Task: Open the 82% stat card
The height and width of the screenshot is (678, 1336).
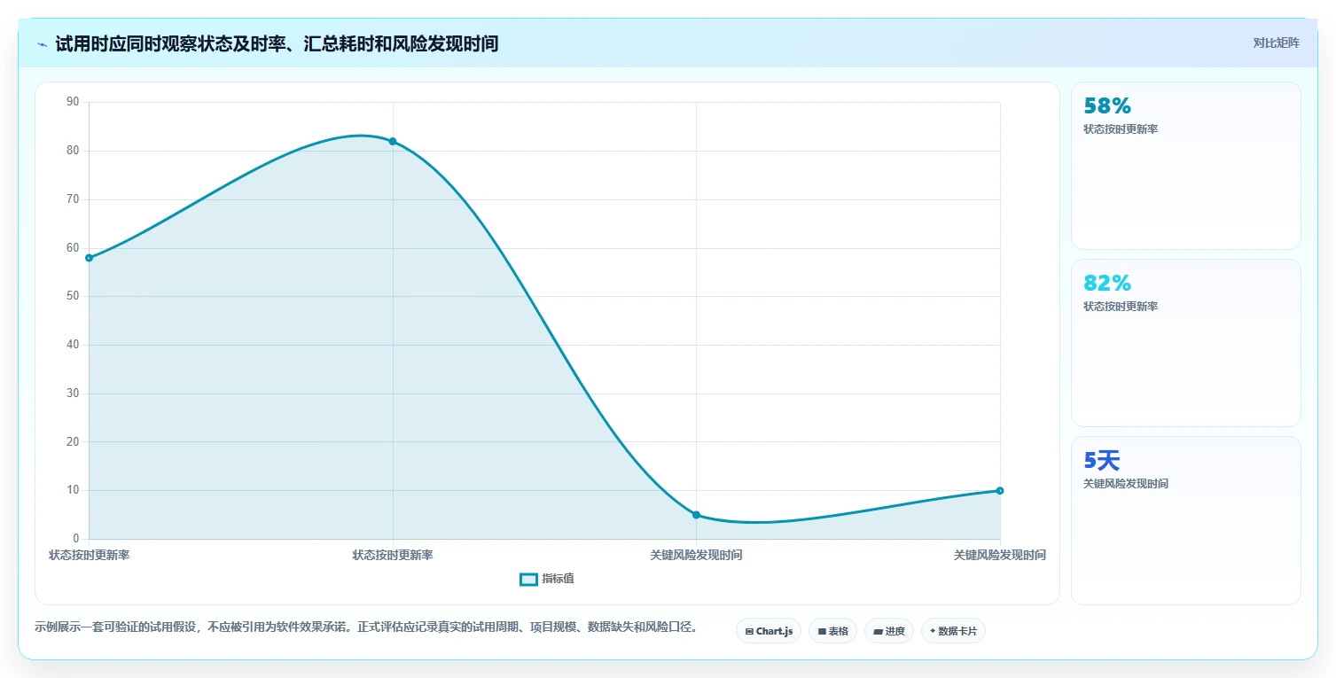Action: click(1186, 343)
